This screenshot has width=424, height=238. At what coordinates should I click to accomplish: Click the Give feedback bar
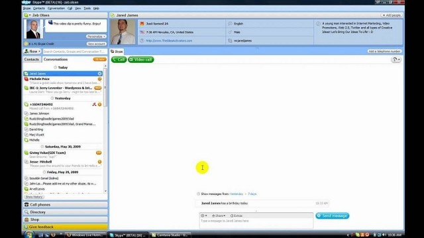tap(65, 227)
